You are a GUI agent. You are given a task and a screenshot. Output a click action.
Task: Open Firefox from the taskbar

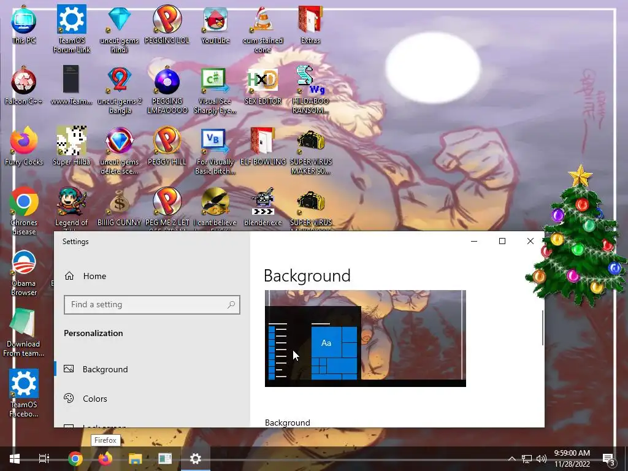click(105, 459)
